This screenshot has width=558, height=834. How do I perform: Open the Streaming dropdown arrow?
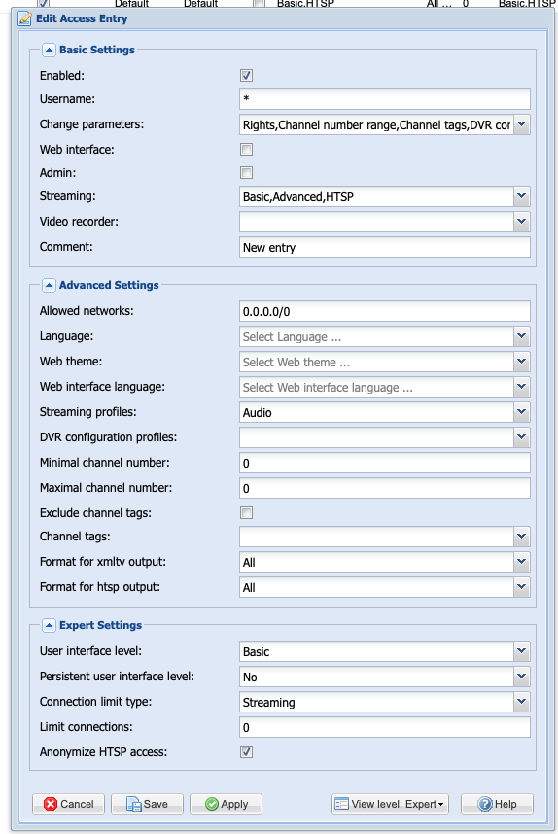pyautogui.click(x=522, y=196)
